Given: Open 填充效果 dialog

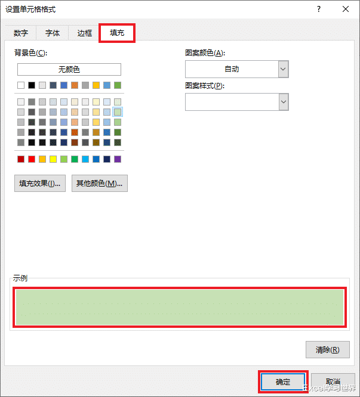Looking at the screenshot, I should 40,184.
